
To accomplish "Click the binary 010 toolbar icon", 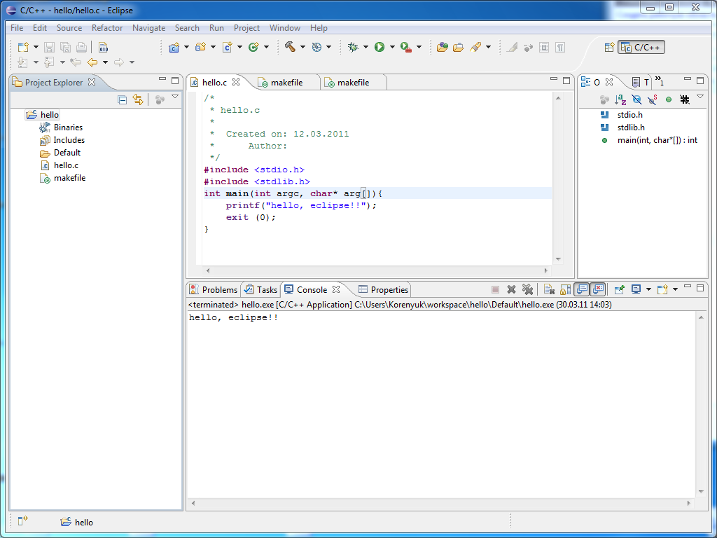I will (104, 47).
